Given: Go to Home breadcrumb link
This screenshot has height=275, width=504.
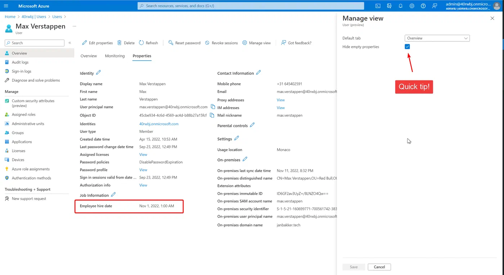Looking at the screenshot, I should click(x=10, y=17).
